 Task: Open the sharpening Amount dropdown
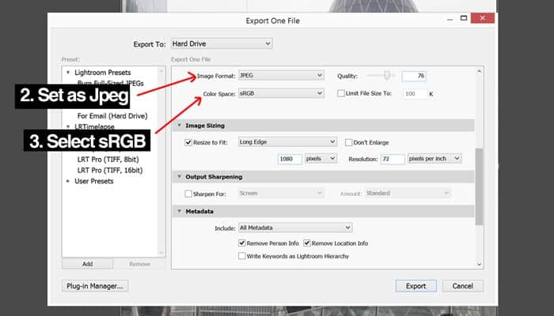[408, 194]
